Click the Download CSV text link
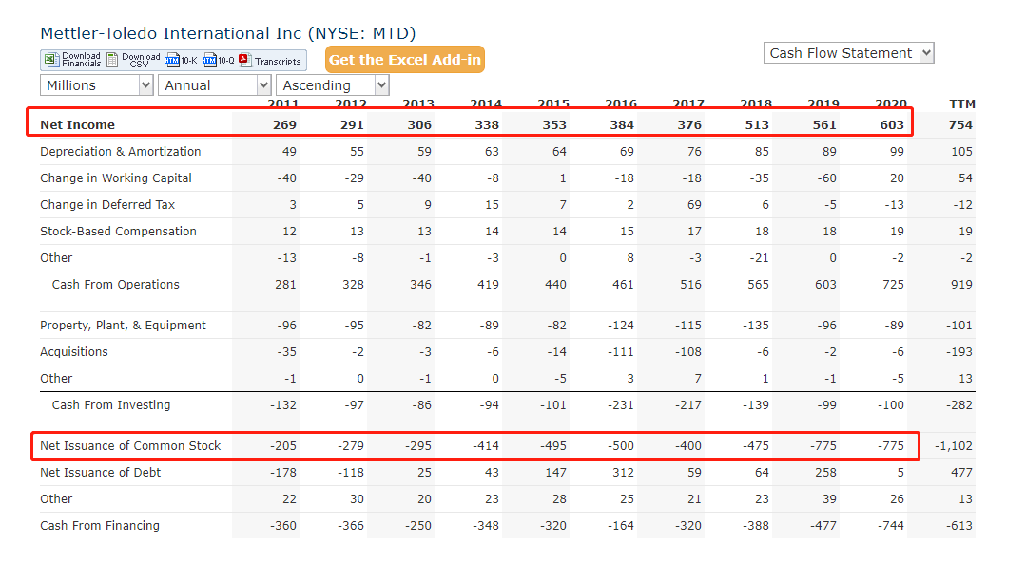1026x561 pixels. (141, 60)
